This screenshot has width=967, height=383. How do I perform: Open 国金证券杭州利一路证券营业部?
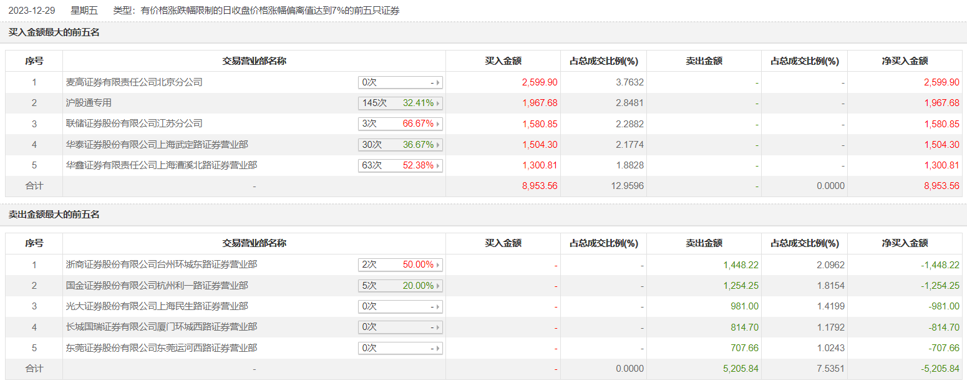[157, 285]
